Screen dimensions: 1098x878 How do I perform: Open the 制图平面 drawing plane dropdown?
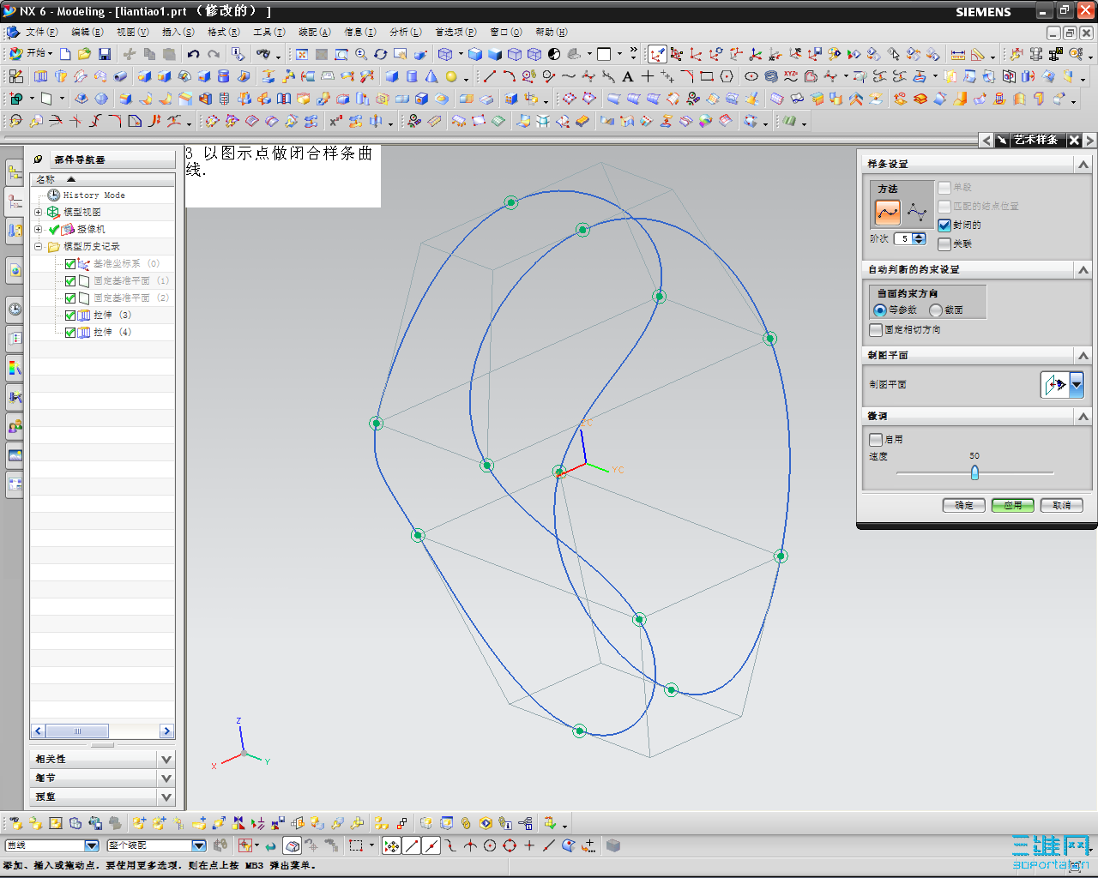pyautogui.click(x=1076, y=385)
